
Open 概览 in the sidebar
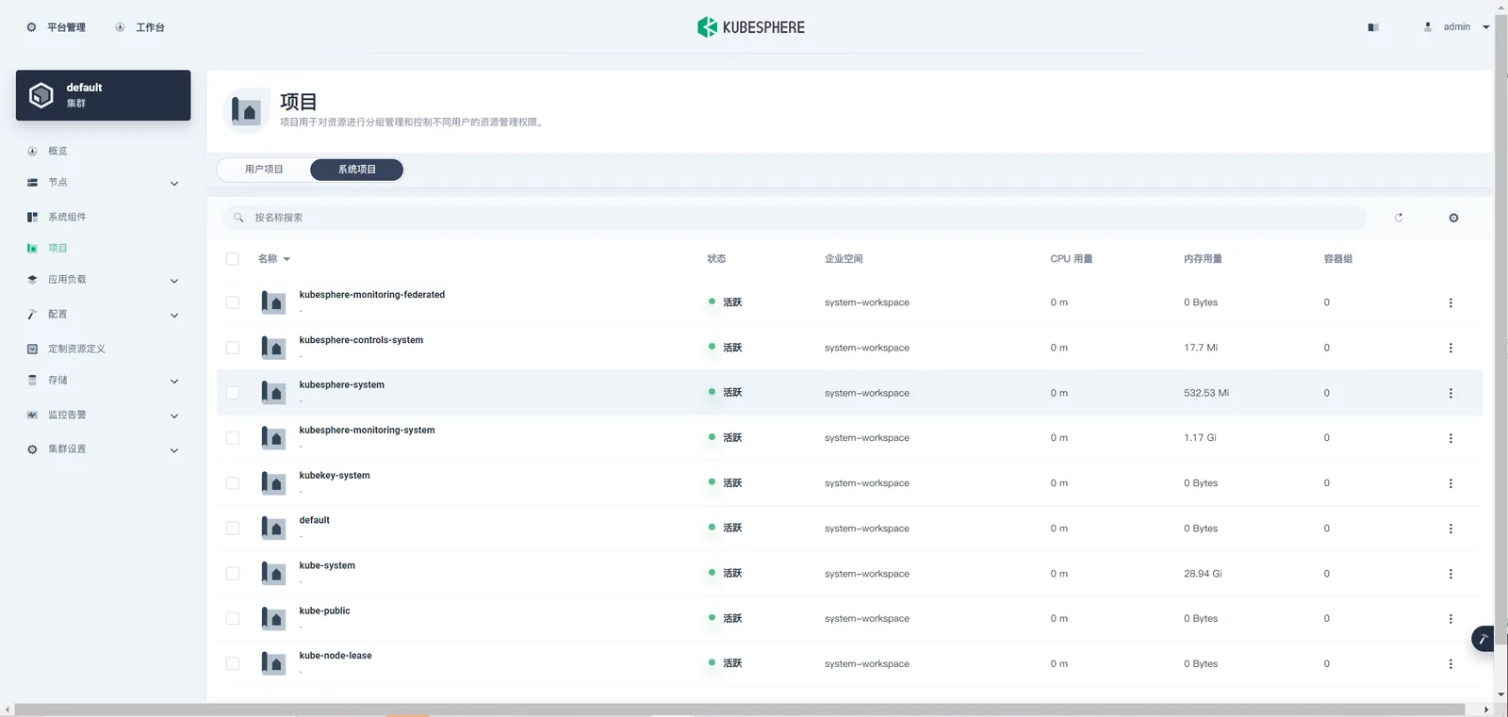[x=57, y=152]
